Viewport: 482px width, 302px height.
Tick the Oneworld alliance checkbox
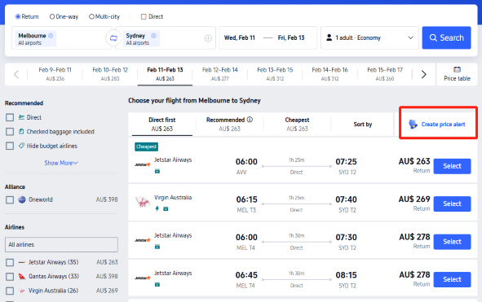[x=10, y=199]
